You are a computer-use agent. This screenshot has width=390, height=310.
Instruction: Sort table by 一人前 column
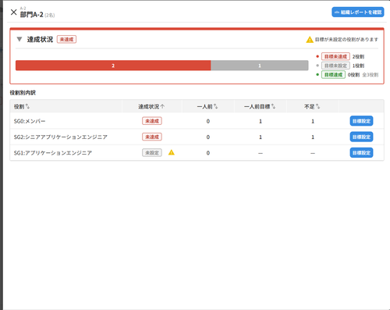(207, 106)
